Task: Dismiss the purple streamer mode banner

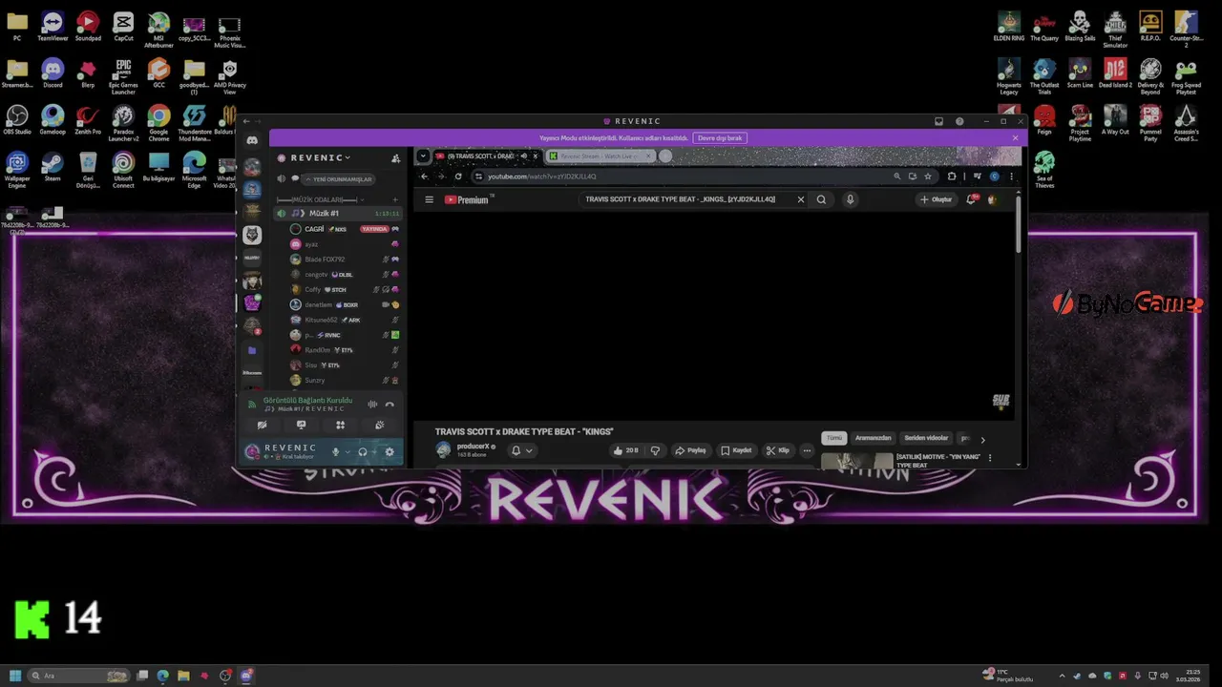Action: tap(1015, 137)
